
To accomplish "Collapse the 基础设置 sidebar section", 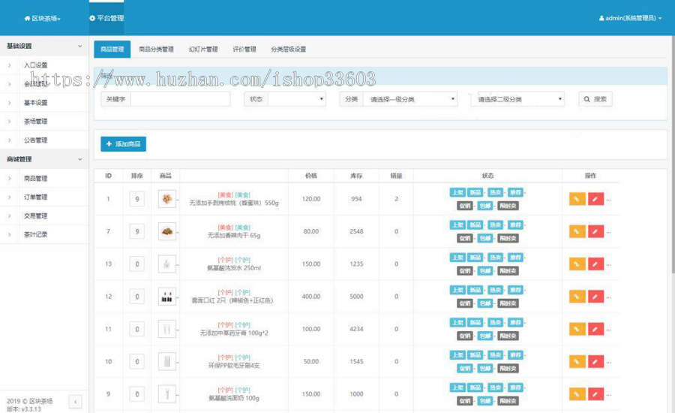I will point(44,46).
